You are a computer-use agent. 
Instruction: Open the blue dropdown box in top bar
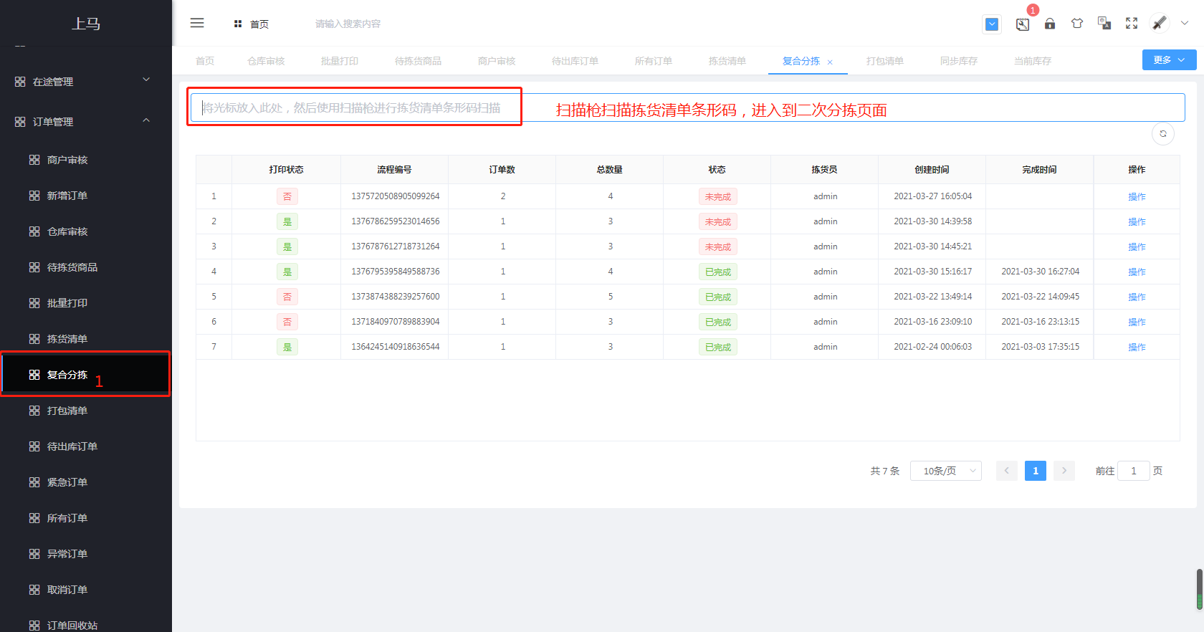pos(992,24)
